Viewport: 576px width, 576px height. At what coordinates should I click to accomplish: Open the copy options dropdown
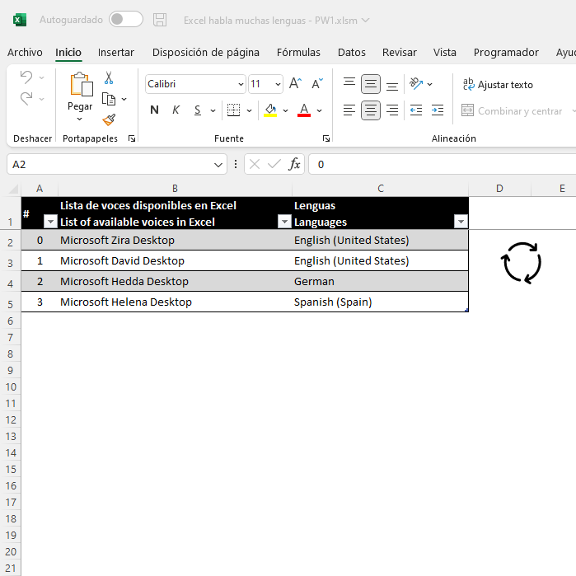point(124,99)
